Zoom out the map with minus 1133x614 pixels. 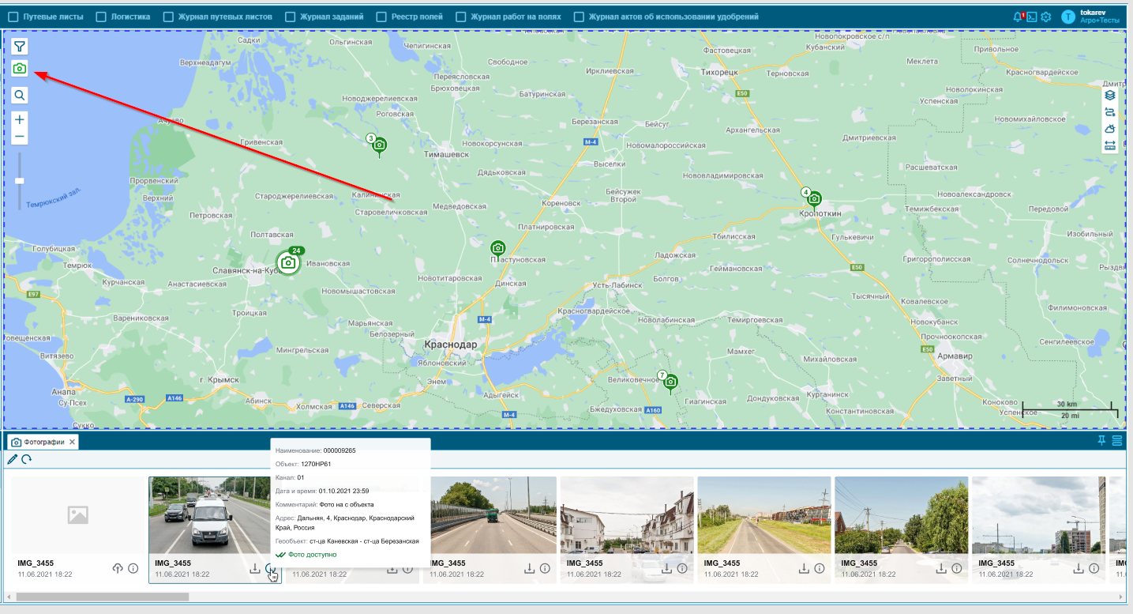coord(20,137)
